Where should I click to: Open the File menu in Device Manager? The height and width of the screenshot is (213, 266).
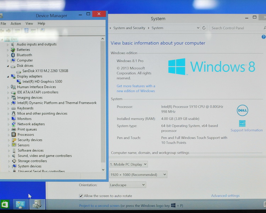(3, 24)
